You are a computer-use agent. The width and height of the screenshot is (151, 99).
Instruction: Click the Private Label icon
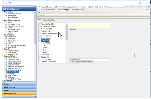tap(6, 75)
